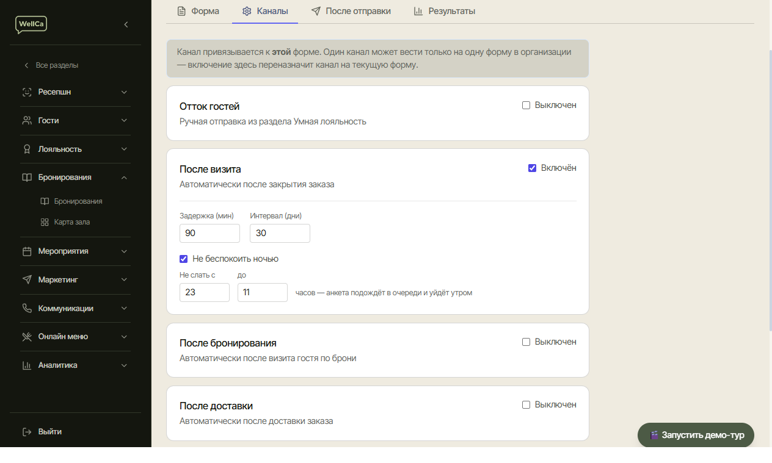Image resolution: width=772 pixels, height=463 pixels.
Task: Click the Выйти logout arrow icon
Action: pos(27,432)
